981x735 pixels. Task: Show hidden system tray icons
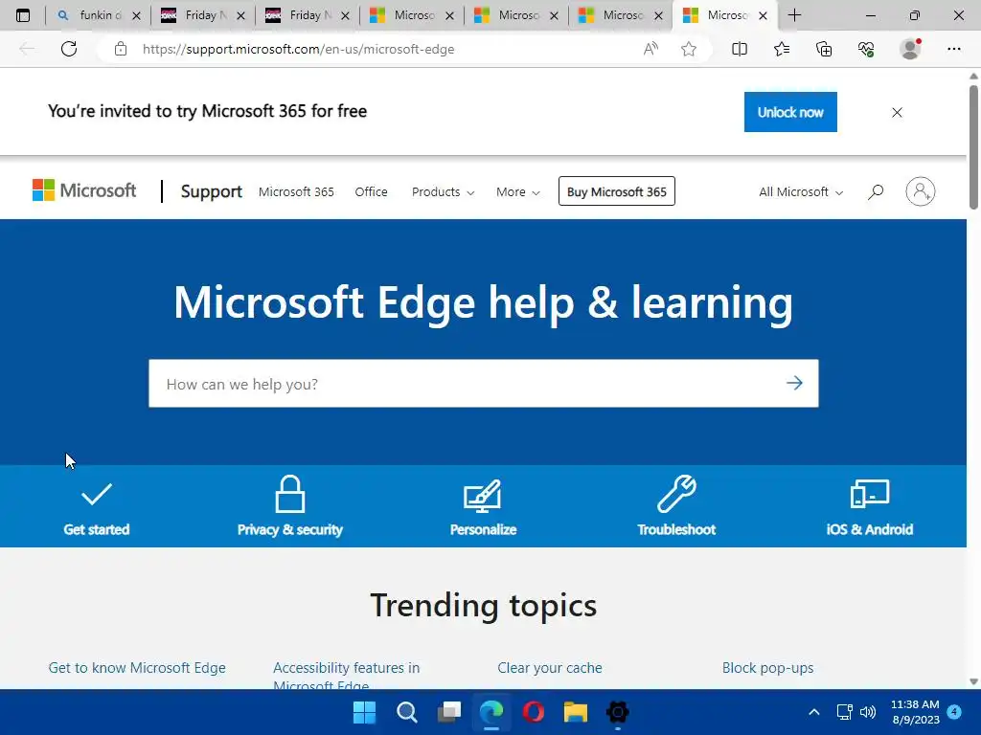pos(814,712)
